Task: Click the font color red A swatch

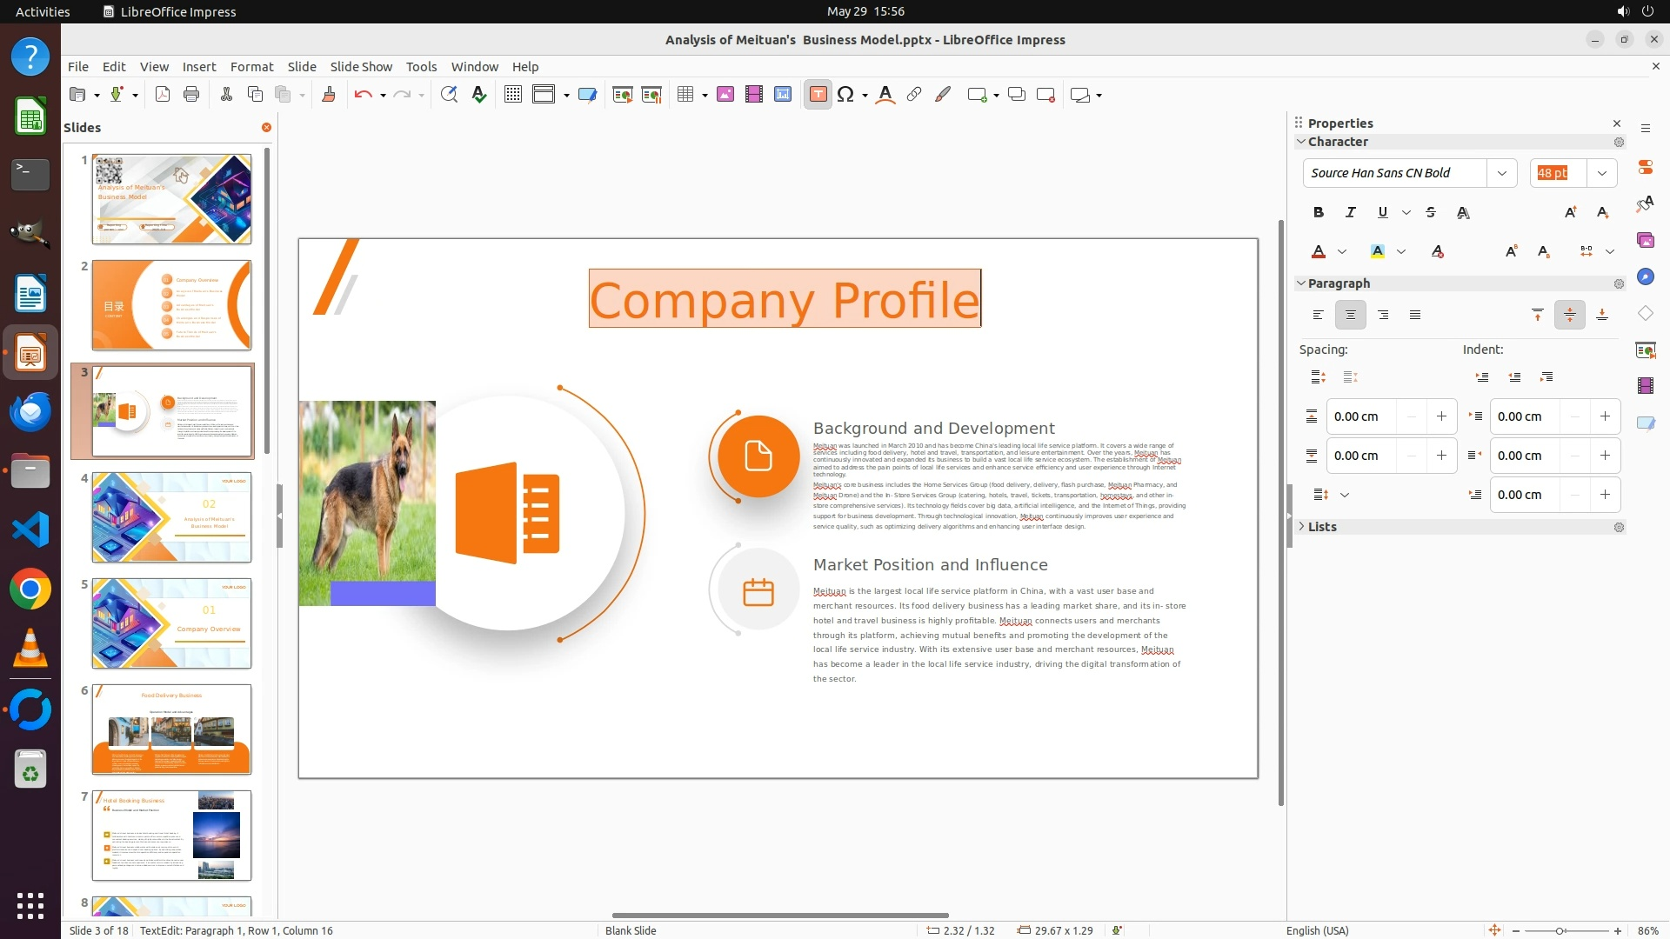Action: click(x=1319, y=251)
